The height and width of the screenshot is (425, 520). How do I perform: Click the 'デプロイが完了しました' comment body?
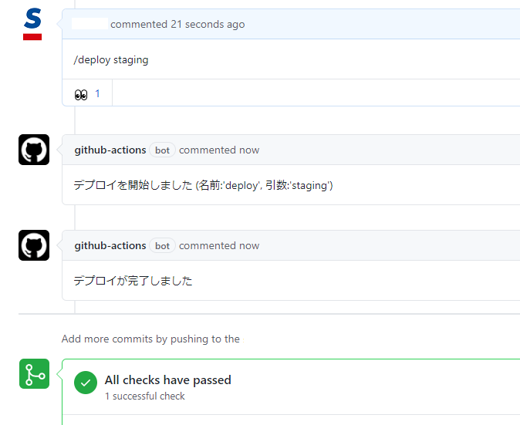tap(133, 281)
